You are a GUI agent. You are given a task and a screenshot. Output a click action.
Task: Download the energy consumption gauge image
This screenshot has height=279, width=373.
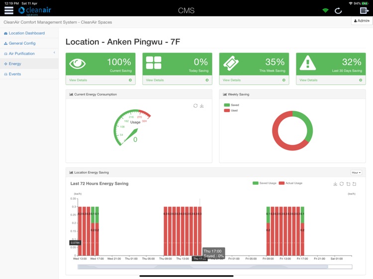(x=202, y=106)
